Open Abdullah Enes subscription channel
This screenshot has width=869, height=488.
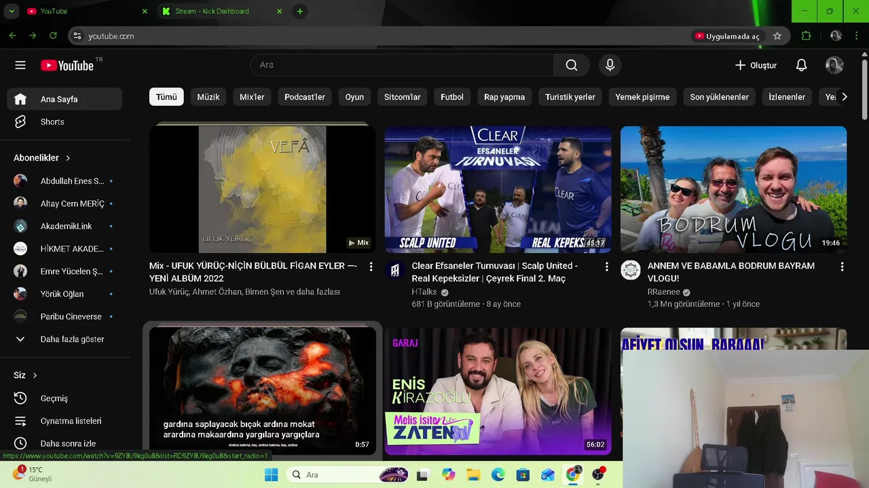click(x=64, y=181)
